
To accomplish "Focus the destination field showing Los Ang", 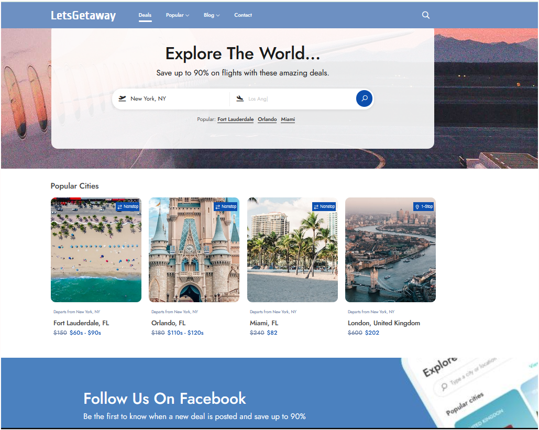I will [293, 98].
